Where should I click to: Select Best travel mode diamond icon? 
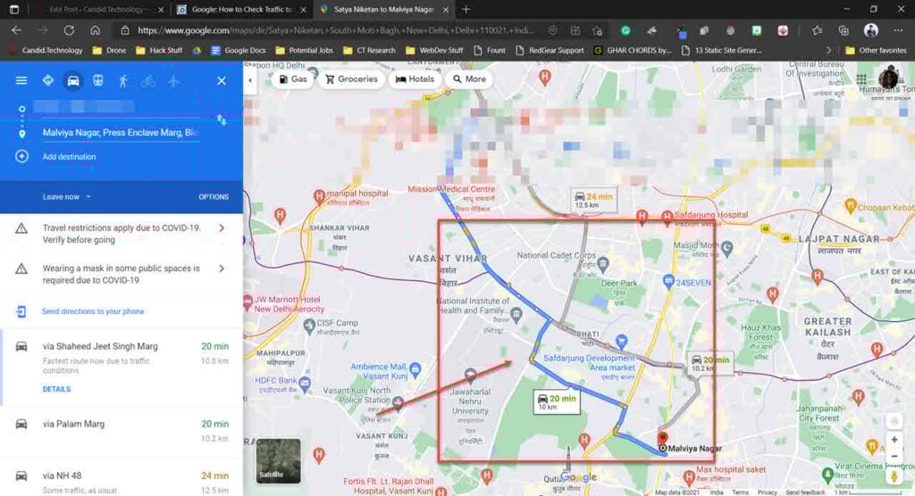(x=48, y=80)
